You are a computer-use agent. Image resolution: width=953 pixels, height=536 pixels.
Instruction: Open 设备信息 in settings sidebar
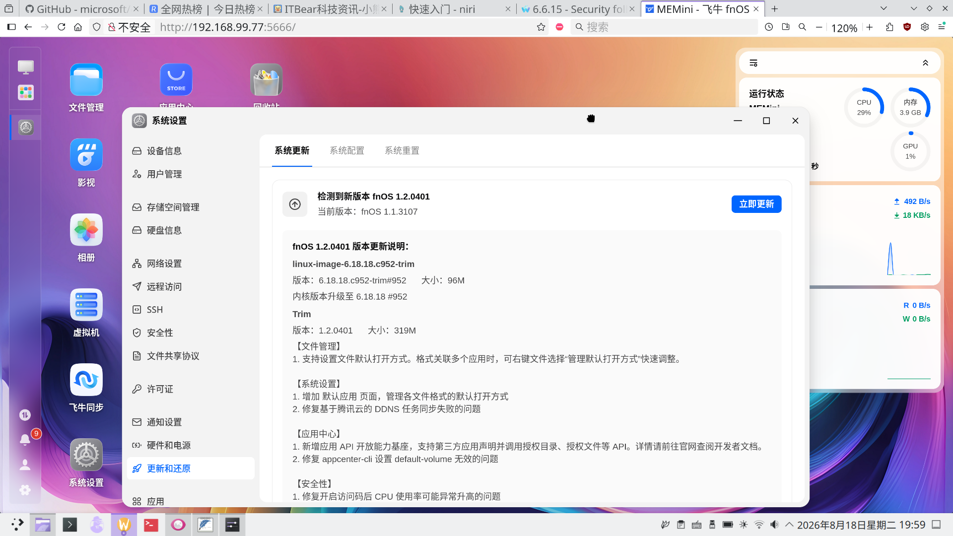(x=191, y=151)
